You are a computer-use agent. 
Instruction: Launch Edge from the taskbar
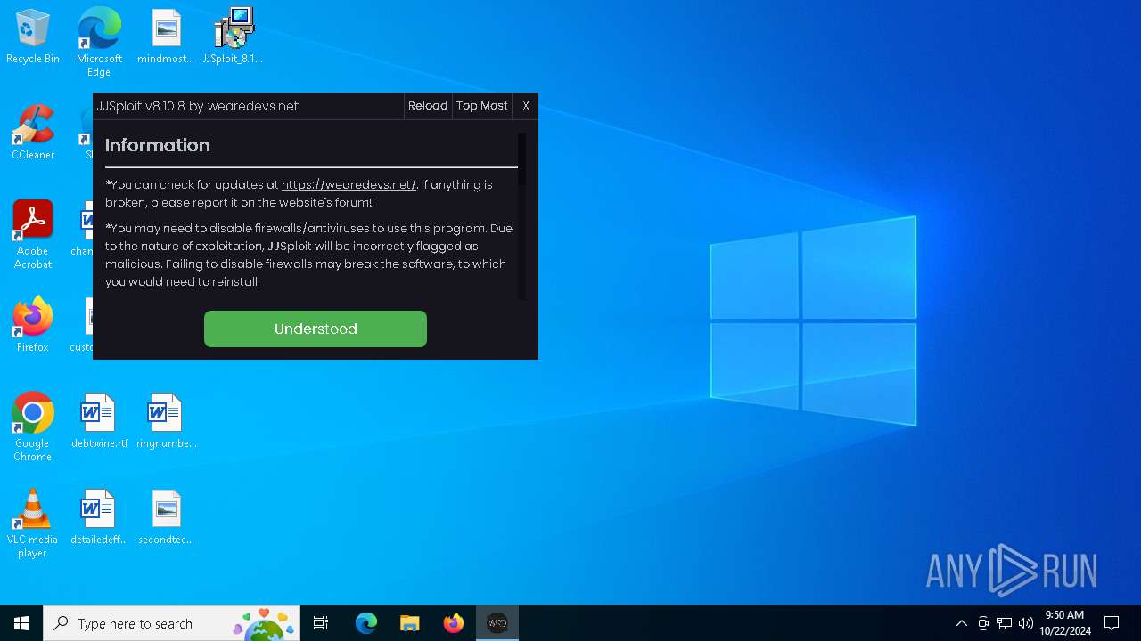(366, 623)
